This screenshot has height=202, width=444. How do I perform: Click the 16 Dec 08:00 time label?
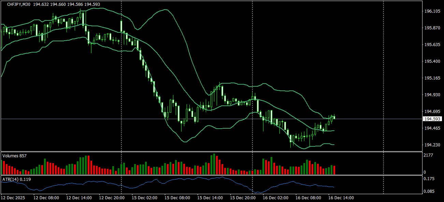point(309,198)
